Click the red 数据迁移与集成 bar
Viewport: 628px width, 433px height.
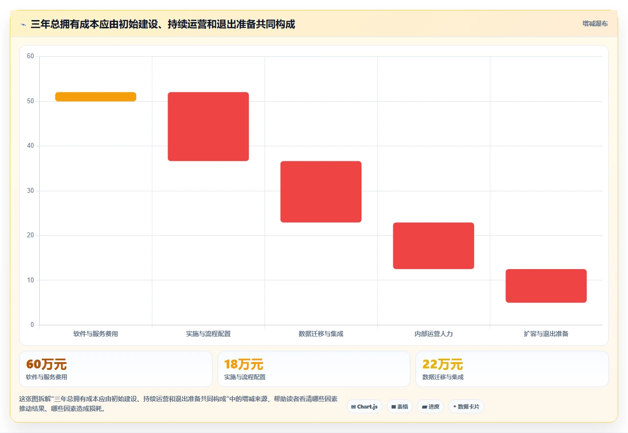click(x=321, y=192)
